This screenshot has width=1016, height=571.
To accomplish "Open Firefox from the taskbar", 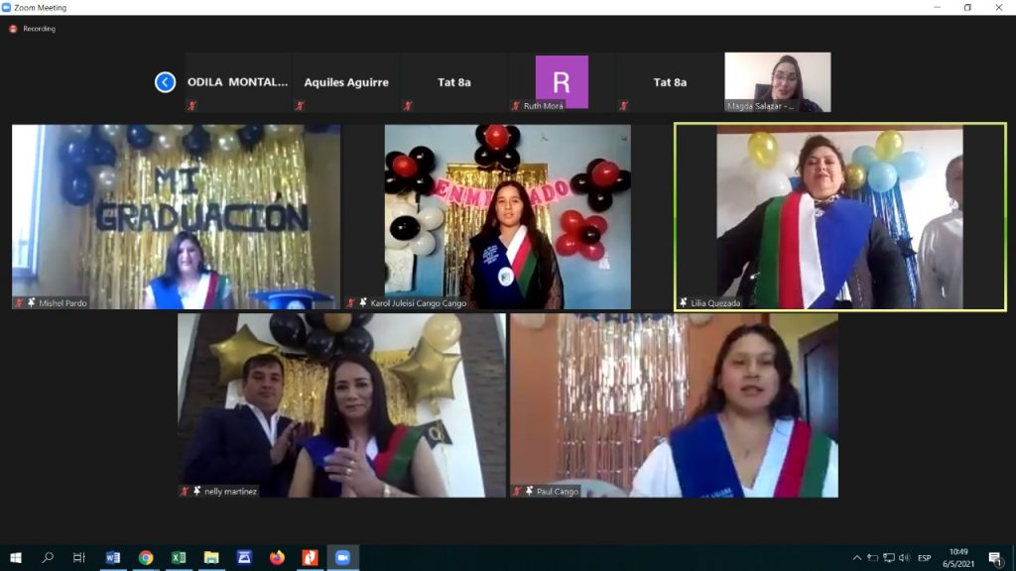I will pyautogui.click(x=277, y=556).
